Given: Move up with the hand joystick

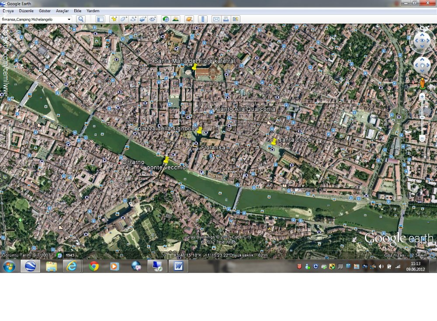Looking at the screenshot, I should [422, 59].
